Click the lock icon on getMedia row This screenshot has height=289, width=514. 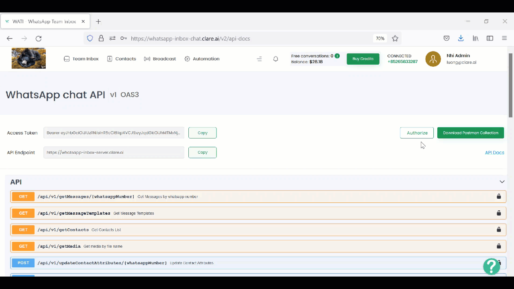point(499,246)
